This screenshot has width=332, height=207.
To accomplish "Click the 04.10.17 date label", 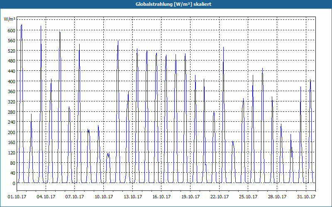I will coord(46,197).
